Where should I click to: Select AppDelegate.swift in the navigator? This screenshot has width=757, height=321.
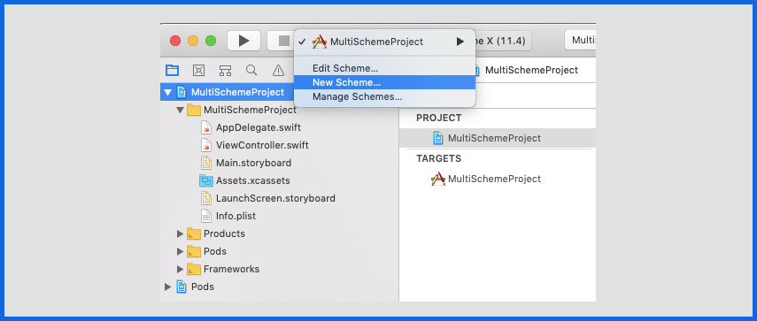coord(259,127)
